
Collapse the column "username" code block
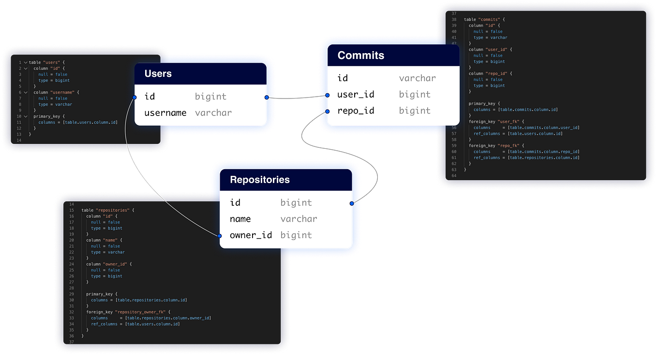click(25, 92)
